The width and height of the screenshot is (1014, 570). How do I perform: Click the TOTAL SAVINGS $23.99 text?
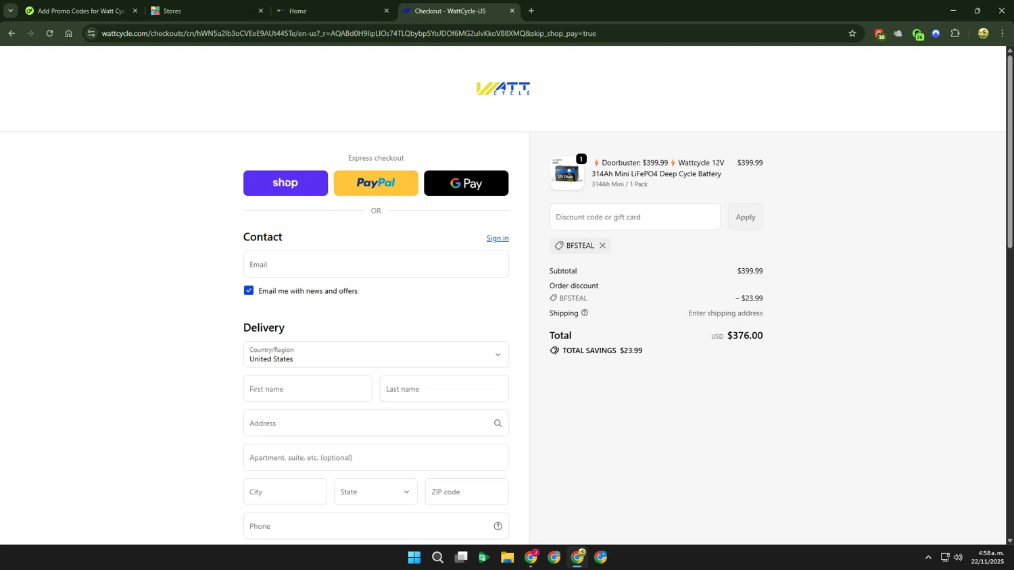602,351
